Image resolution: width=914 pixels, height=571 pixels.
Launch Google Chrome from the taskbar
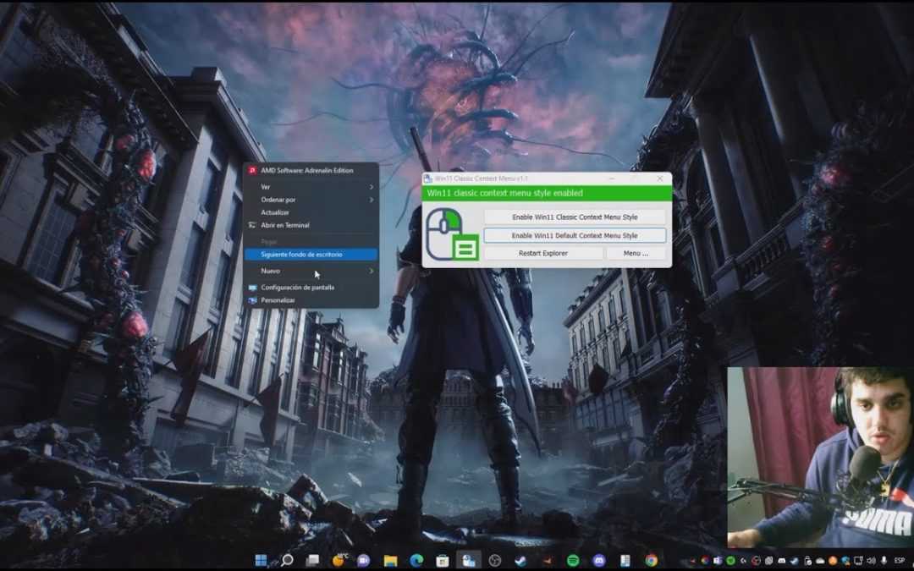651,561
